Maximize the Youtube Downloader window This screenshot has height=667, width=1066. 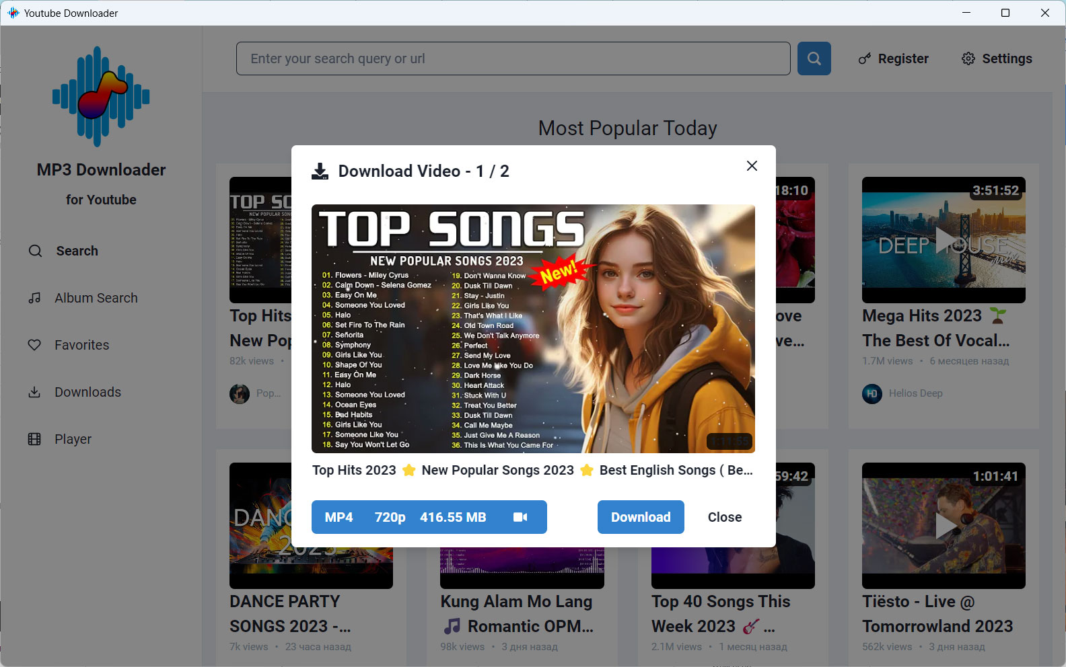point(1005,13)
